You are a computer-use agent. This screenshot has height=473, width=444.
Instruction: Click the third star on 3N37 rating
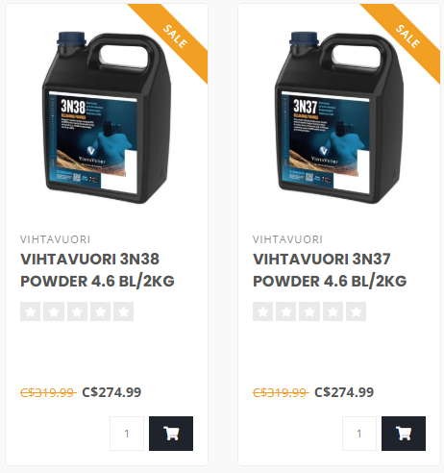click(309, 311)
